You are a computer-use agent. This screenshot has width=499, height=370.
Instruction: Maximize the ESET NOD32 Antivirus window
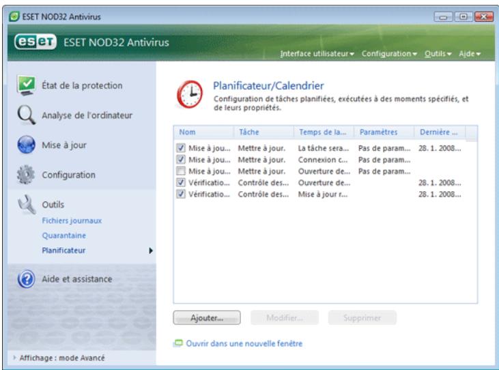tap(464, 16)
